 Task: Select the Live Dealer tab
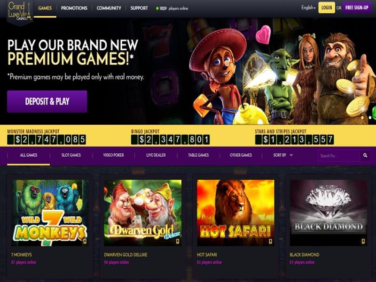tap(156, 155)
